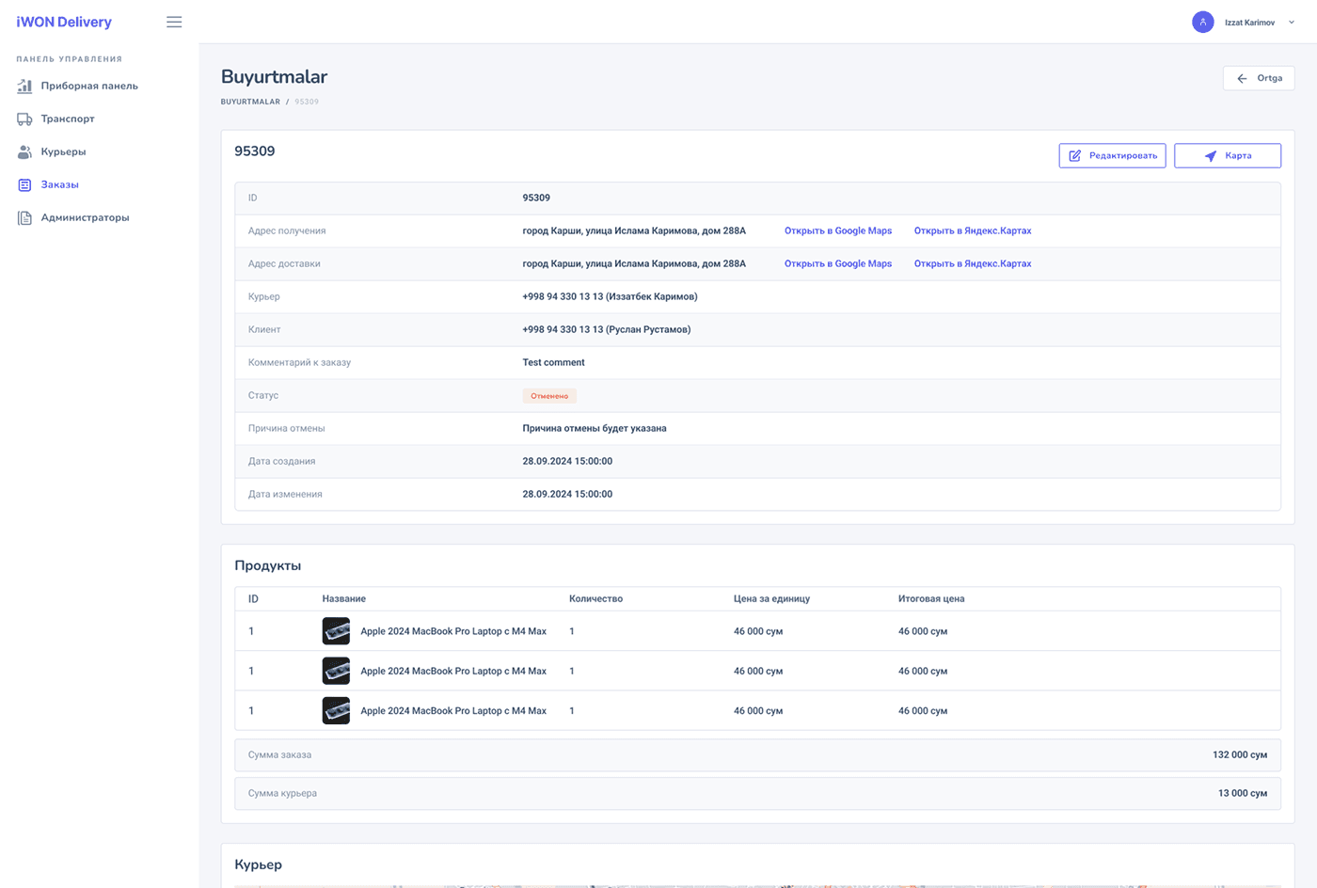This screenshot has width=1317, height=888.
Task: Click the edit pencil icon on Редактировать button
Action: click(1074, 155)
